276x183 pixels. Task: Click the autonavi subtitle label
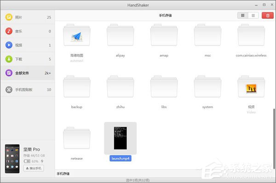tap(76, 61)
